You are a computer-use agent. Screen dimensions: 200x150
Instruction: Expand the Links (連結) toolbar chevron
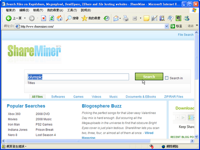(x=197, y=25)
